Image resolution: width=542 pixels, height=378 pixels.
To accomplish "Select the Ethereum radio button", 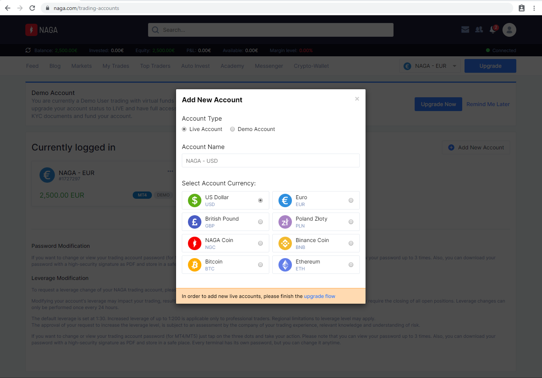I will coord(351,265).
